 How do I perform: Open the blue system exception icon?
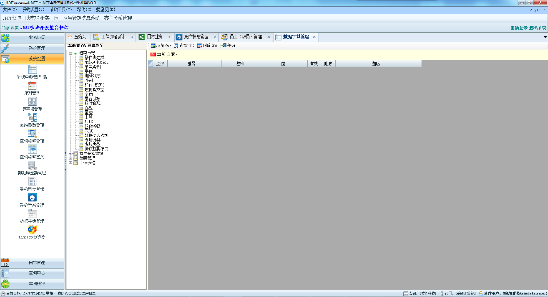click(x=32, y=198)
